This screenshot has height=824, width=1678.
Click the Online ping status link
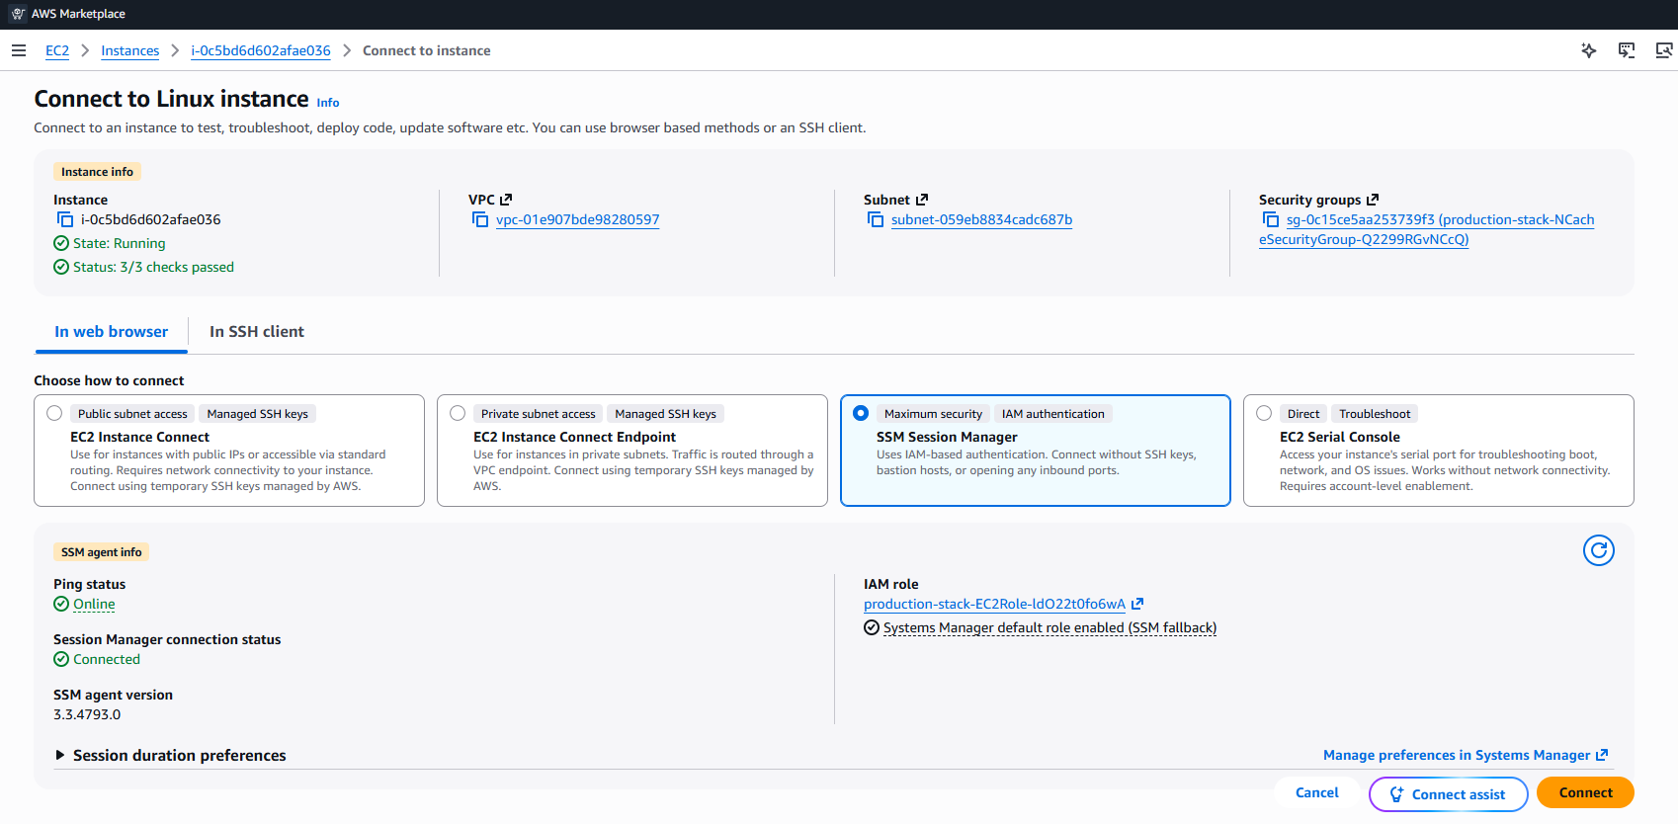pos(94,604)
